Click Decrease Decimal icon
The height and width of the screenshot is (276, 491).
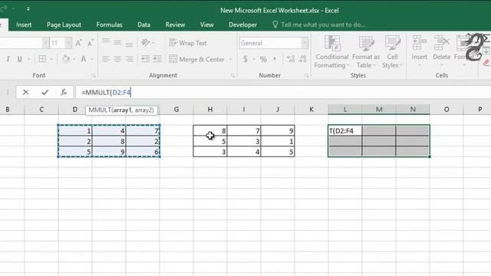302,59
